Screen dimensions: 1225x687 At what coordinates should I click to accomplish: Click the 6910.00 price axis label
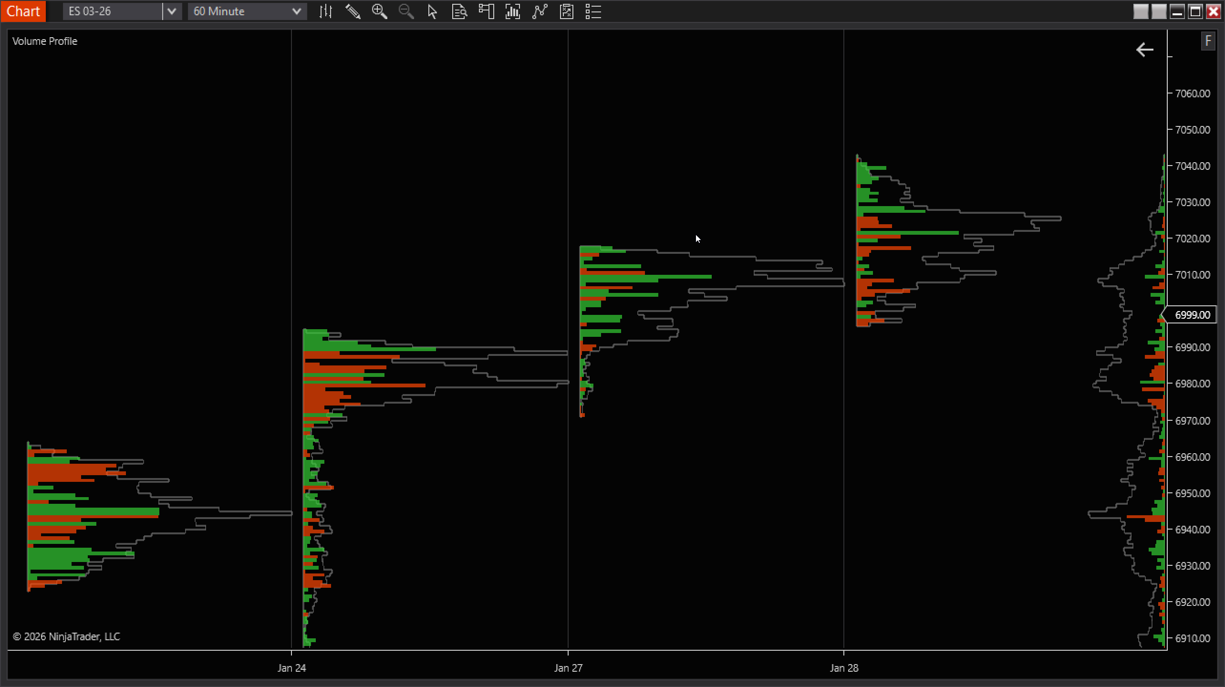pos(1193,638)
